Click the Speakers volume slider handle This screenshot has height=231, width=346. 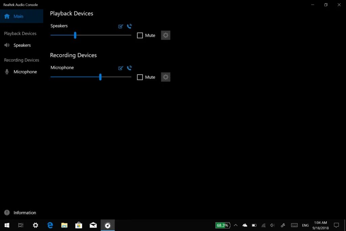pyautogui.click(x=75, y=35)
